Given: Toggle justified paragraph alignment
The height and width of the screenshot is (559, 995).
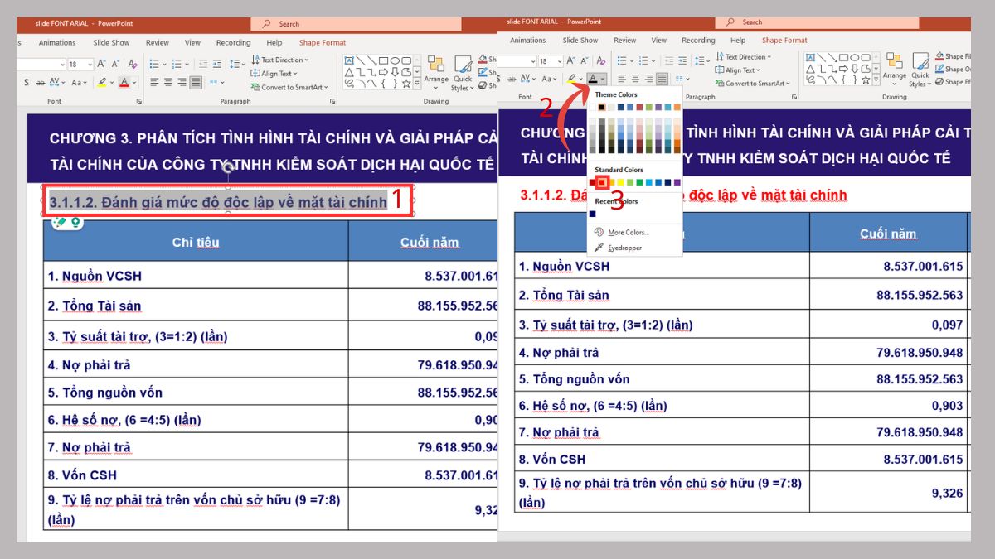Looking at the screenshot, I should pyautogui.click(x=195, y=82).
